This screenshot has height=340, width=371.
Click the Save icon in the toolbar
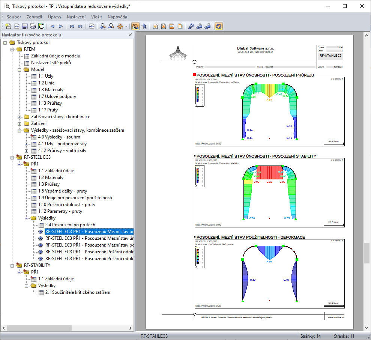(x=25, y=26)
